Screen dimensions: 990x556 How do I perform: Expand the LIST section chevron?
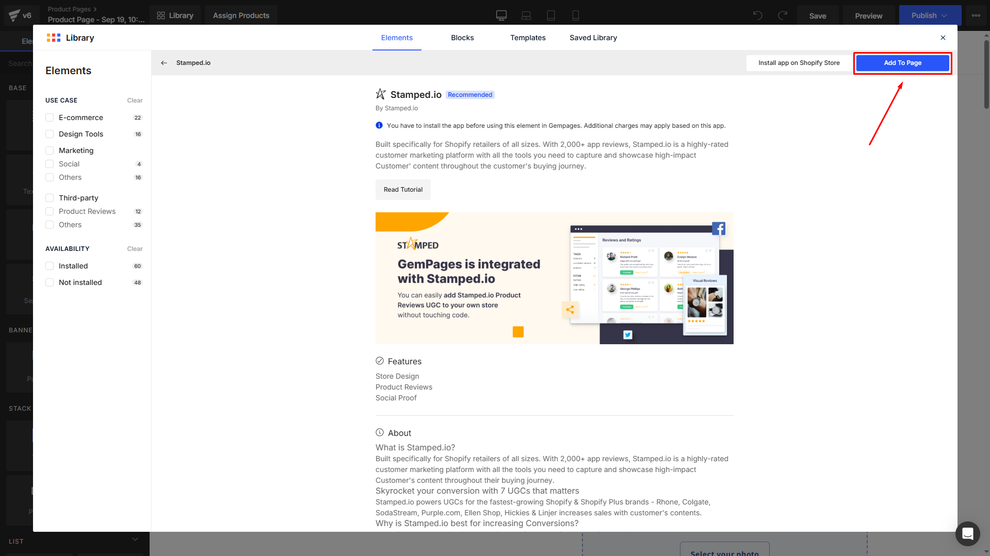coord(135,540)
